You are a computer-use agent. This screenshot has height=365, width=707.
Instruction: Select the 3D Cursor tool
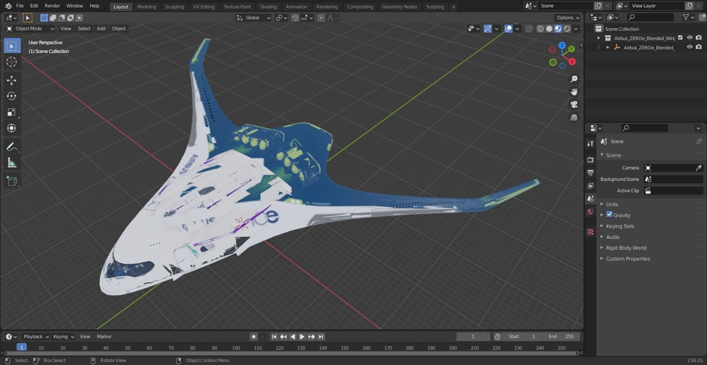coord(12,62)
